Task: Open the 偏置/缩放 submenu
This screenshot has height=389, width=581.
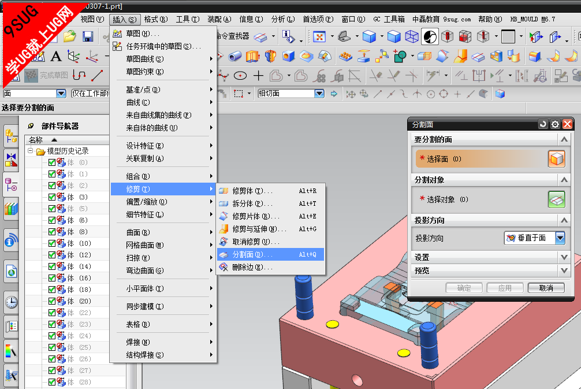Action: click(163, 202)
